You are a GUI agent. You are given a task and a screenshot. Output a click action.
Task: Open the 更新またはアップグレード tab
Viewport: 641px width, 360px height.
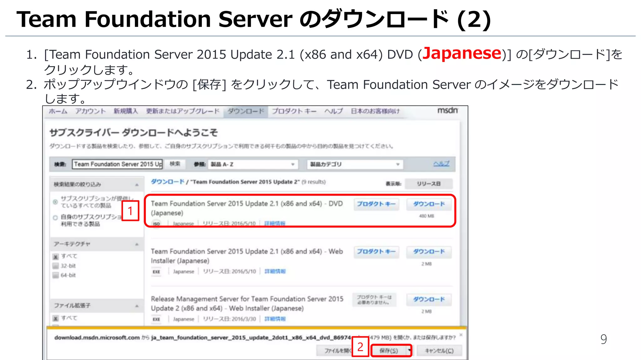pos(183,111)
